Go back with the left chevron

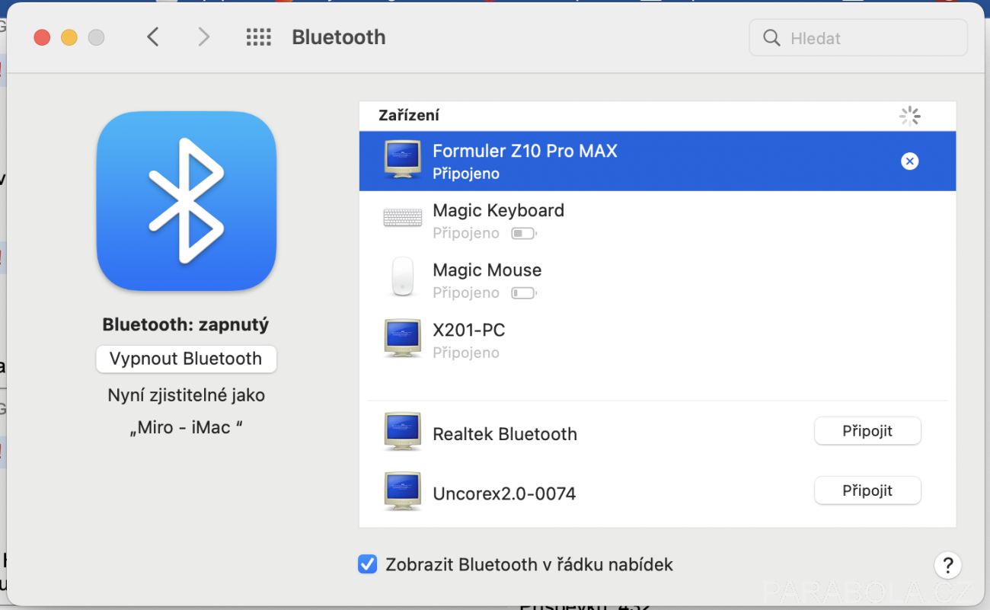tap(153, 37)
